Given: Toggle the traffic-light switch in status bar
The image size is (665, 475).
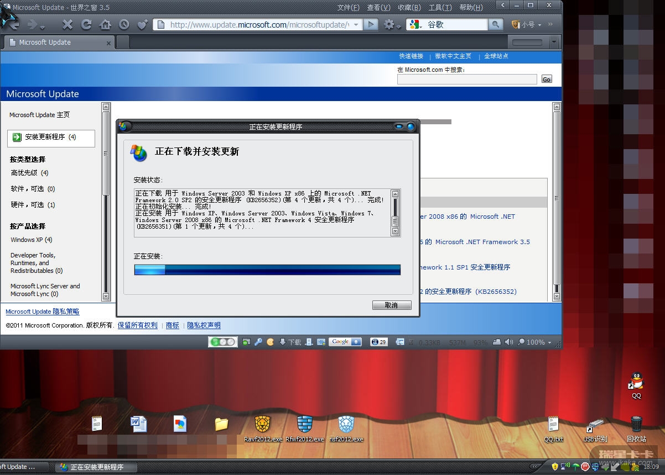Looking at the screenshot, I should pyautogui.click(x=222, y=342).
